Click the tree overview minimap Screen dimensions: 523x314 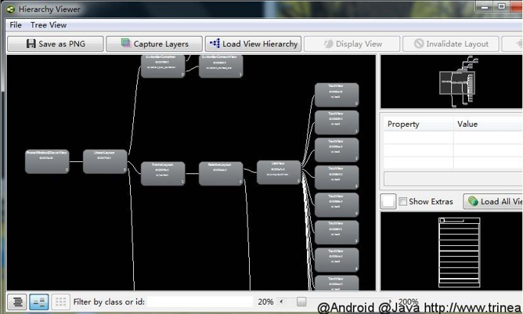pos(451,81)
